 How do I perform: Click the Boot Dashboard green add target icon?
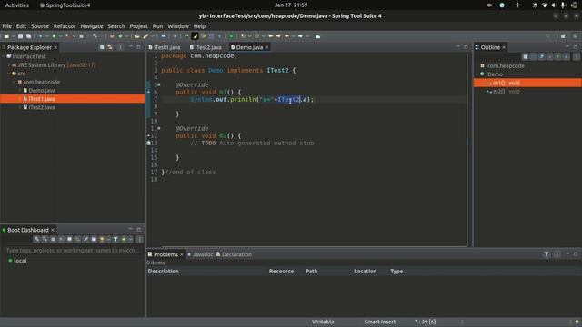pos(124,240)
